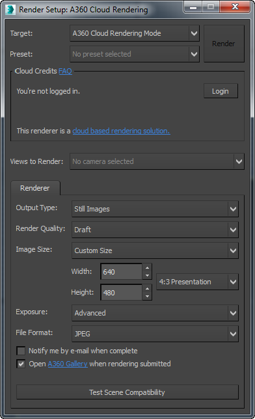
Task: Click the Height input field
Action: click(122, 293)
